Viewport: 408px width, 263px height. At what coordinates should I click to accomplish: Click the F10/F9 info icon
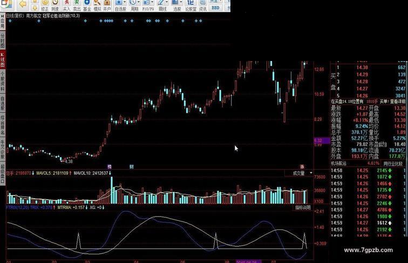tap(146, 3)
